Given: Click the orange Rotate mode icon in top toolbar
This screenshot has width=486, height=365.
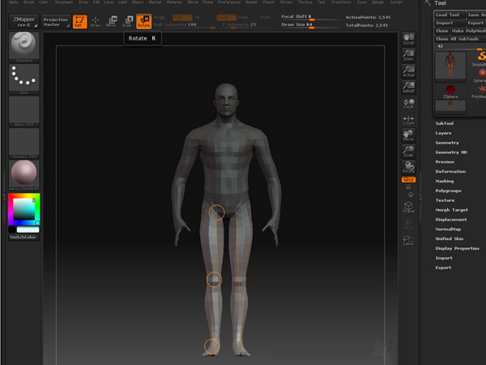Looking at the screenshot, I should point(144,21).
